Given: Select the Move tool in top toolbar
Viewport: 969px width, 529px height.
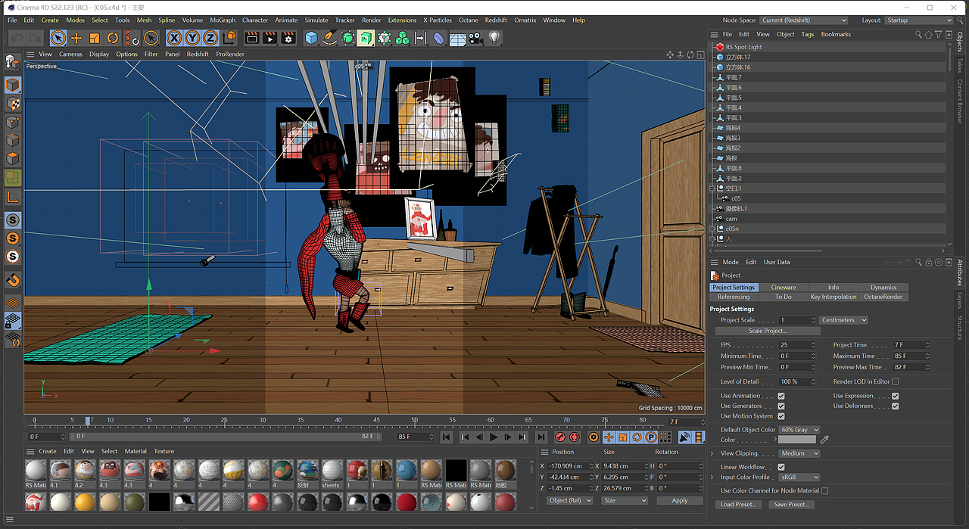Looking at the screenshot, I should click(76, 38).
